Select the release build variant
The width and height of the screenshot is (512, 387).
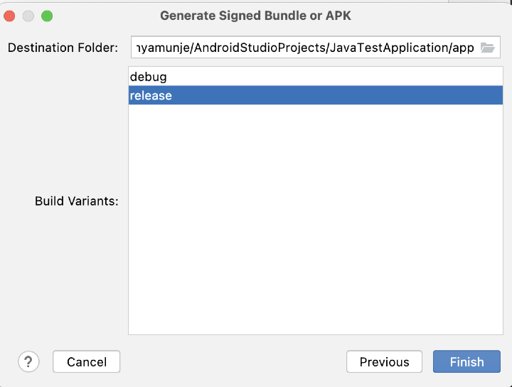[x=151, y=95]
